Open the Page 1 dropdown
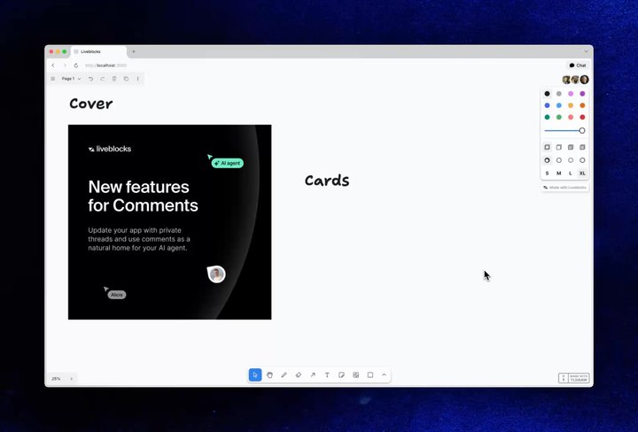This screenshot has width=638, height=432. (x=71, y=79)
